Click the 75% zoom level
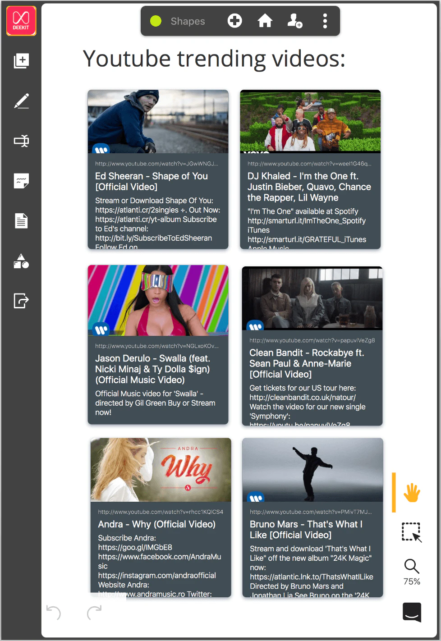 click(x=412, y=581)
